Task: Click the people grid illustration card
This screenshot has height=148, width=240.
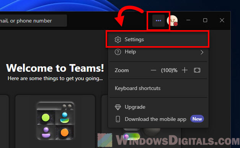Action: coord(55,121)
